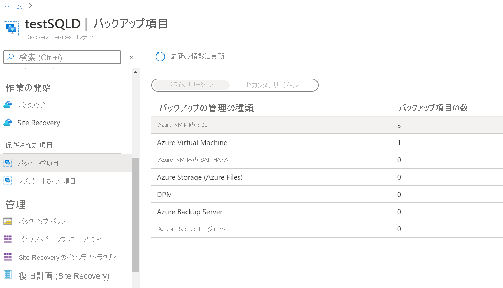Click the sidebar vertical scrollbar thumb

point(136,215)
